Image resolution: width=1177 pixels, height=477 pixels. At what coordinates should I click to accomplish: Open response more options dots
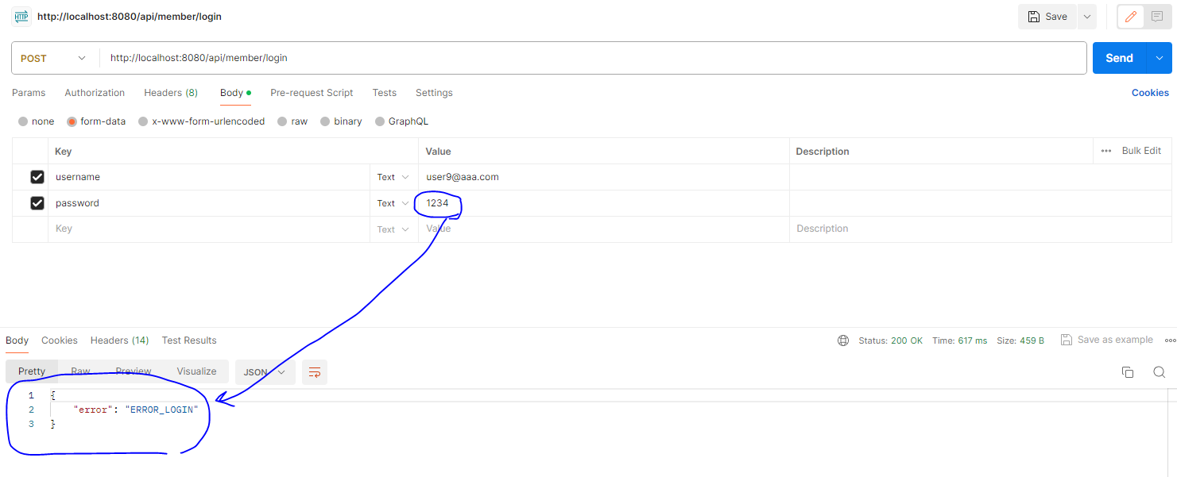(1170, 340)
